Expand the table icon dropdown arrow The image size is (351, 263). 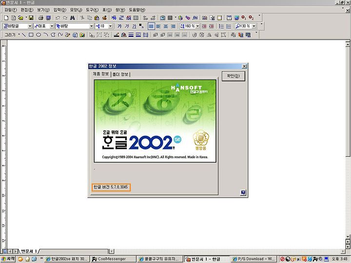click(x=175, y=17)
